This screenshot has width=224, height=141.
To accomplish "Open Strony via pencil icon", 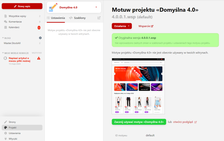I will [5, 122].
